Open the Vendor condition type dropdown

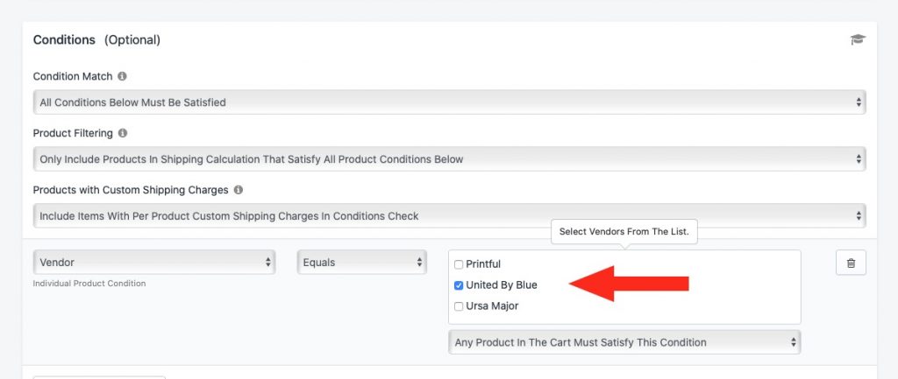[x=154, y=263]
